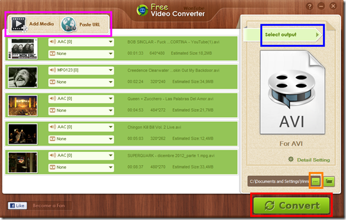Open MPG123 audio dropdown for Creedence Clearwater

click(81, 70)
